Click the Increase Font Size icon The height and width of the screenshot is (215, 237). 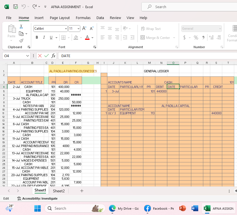84,28
